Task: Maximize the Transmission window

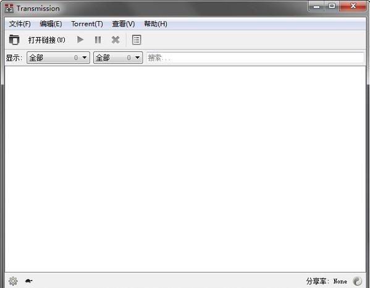Action: pos(332,6)
